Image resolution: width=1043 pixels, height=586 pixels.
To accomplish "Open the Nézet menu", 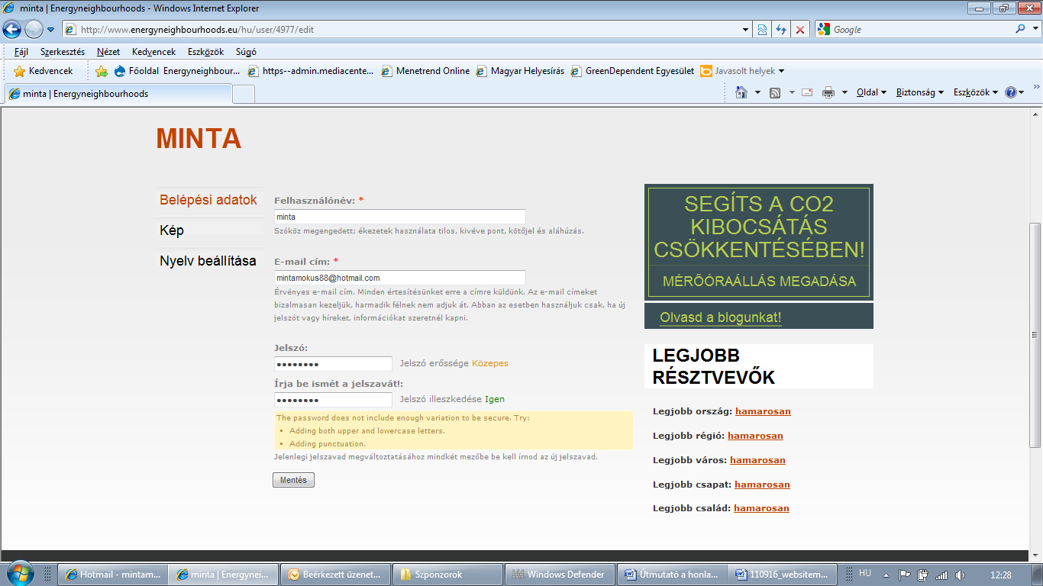I will point(108,52).
